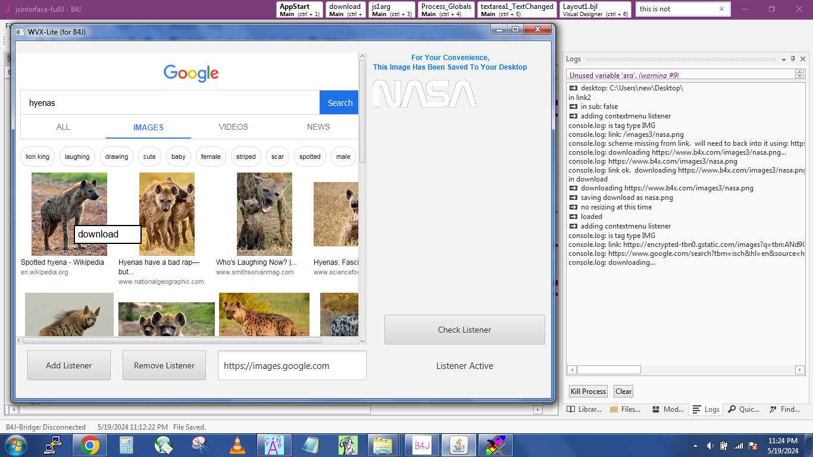Clear the logs with the Clear button
The image size is (813, 457).
623,391
